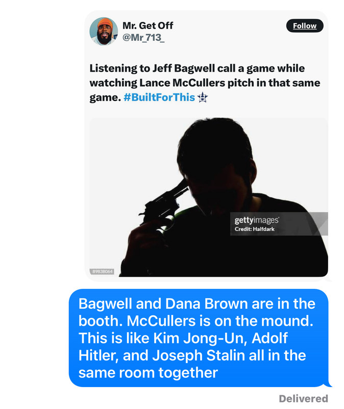Click the Astros star emoji icon
The width and height of the screenshot is (344, 409).
tap(202, 97)
